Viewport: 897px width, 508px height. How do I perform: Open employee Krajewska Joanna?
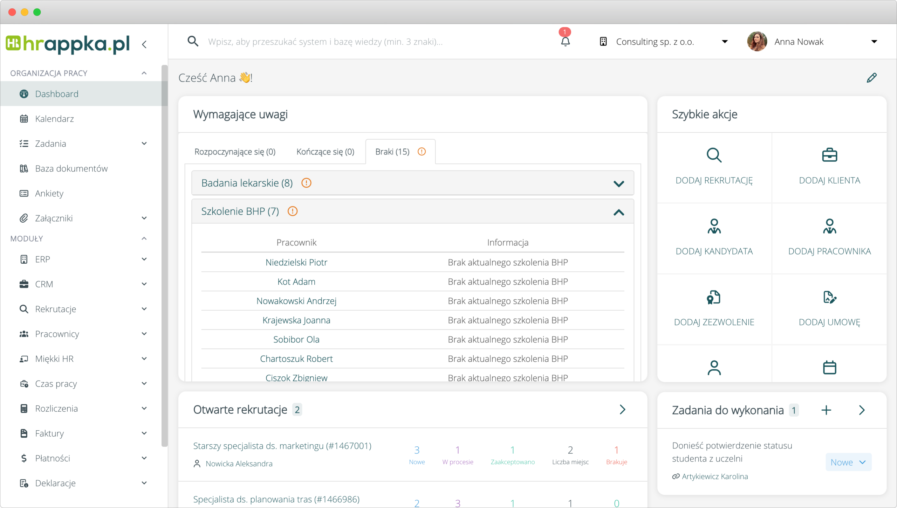(296, 320)
